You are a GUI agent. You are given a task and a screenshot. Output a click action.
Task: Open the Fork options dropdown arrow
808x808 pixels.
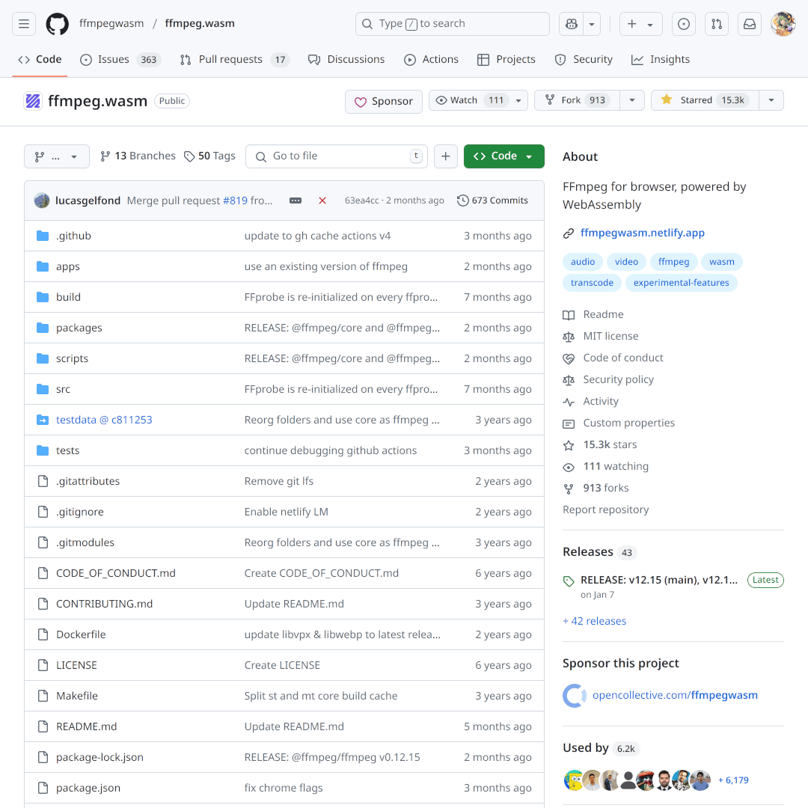coord(632,100)
